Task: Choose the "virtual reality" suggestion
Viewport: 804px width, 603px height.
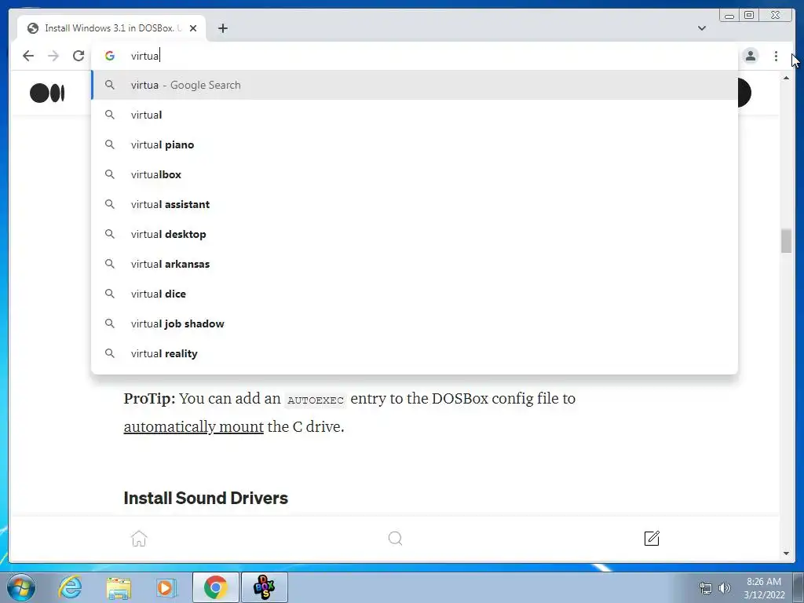Action: [415, 353]
